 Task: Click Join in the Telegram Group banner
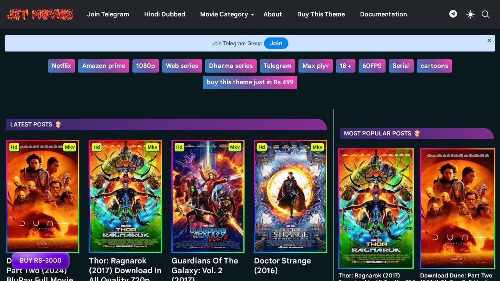(276, 43)
